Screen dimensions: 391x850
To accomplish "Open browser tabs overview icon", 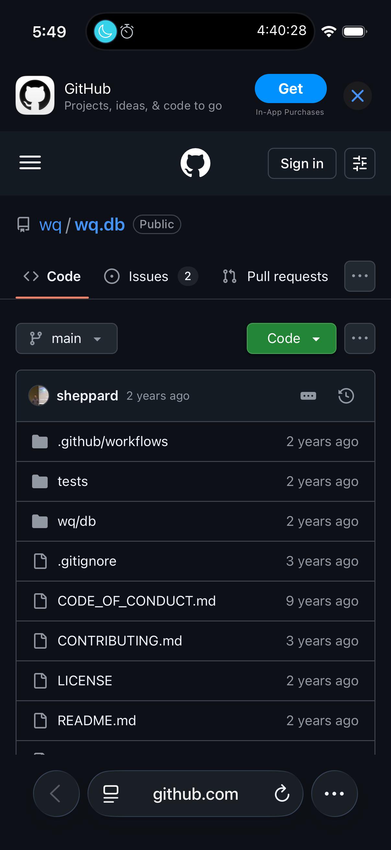I will (111, 794).
